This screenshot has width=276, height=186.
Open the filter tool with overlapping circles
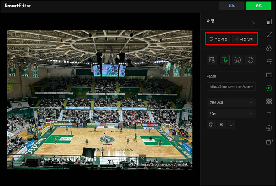pos(269,48)
